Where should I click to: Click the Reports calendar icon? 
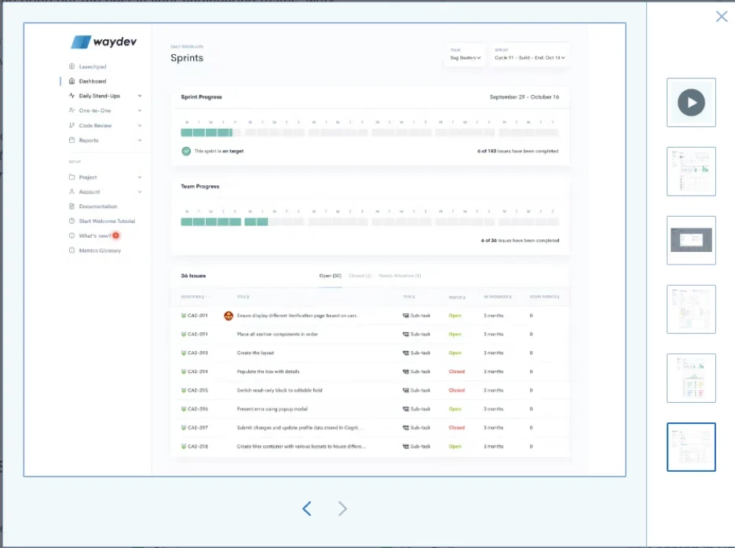pos(71,141)
